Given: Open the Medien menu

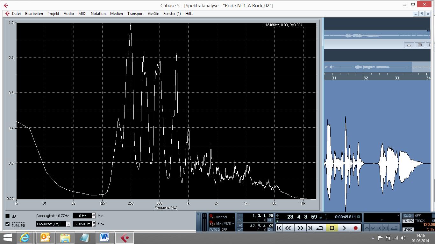Looking at the screenshot, I should click(x=117, y=14).
